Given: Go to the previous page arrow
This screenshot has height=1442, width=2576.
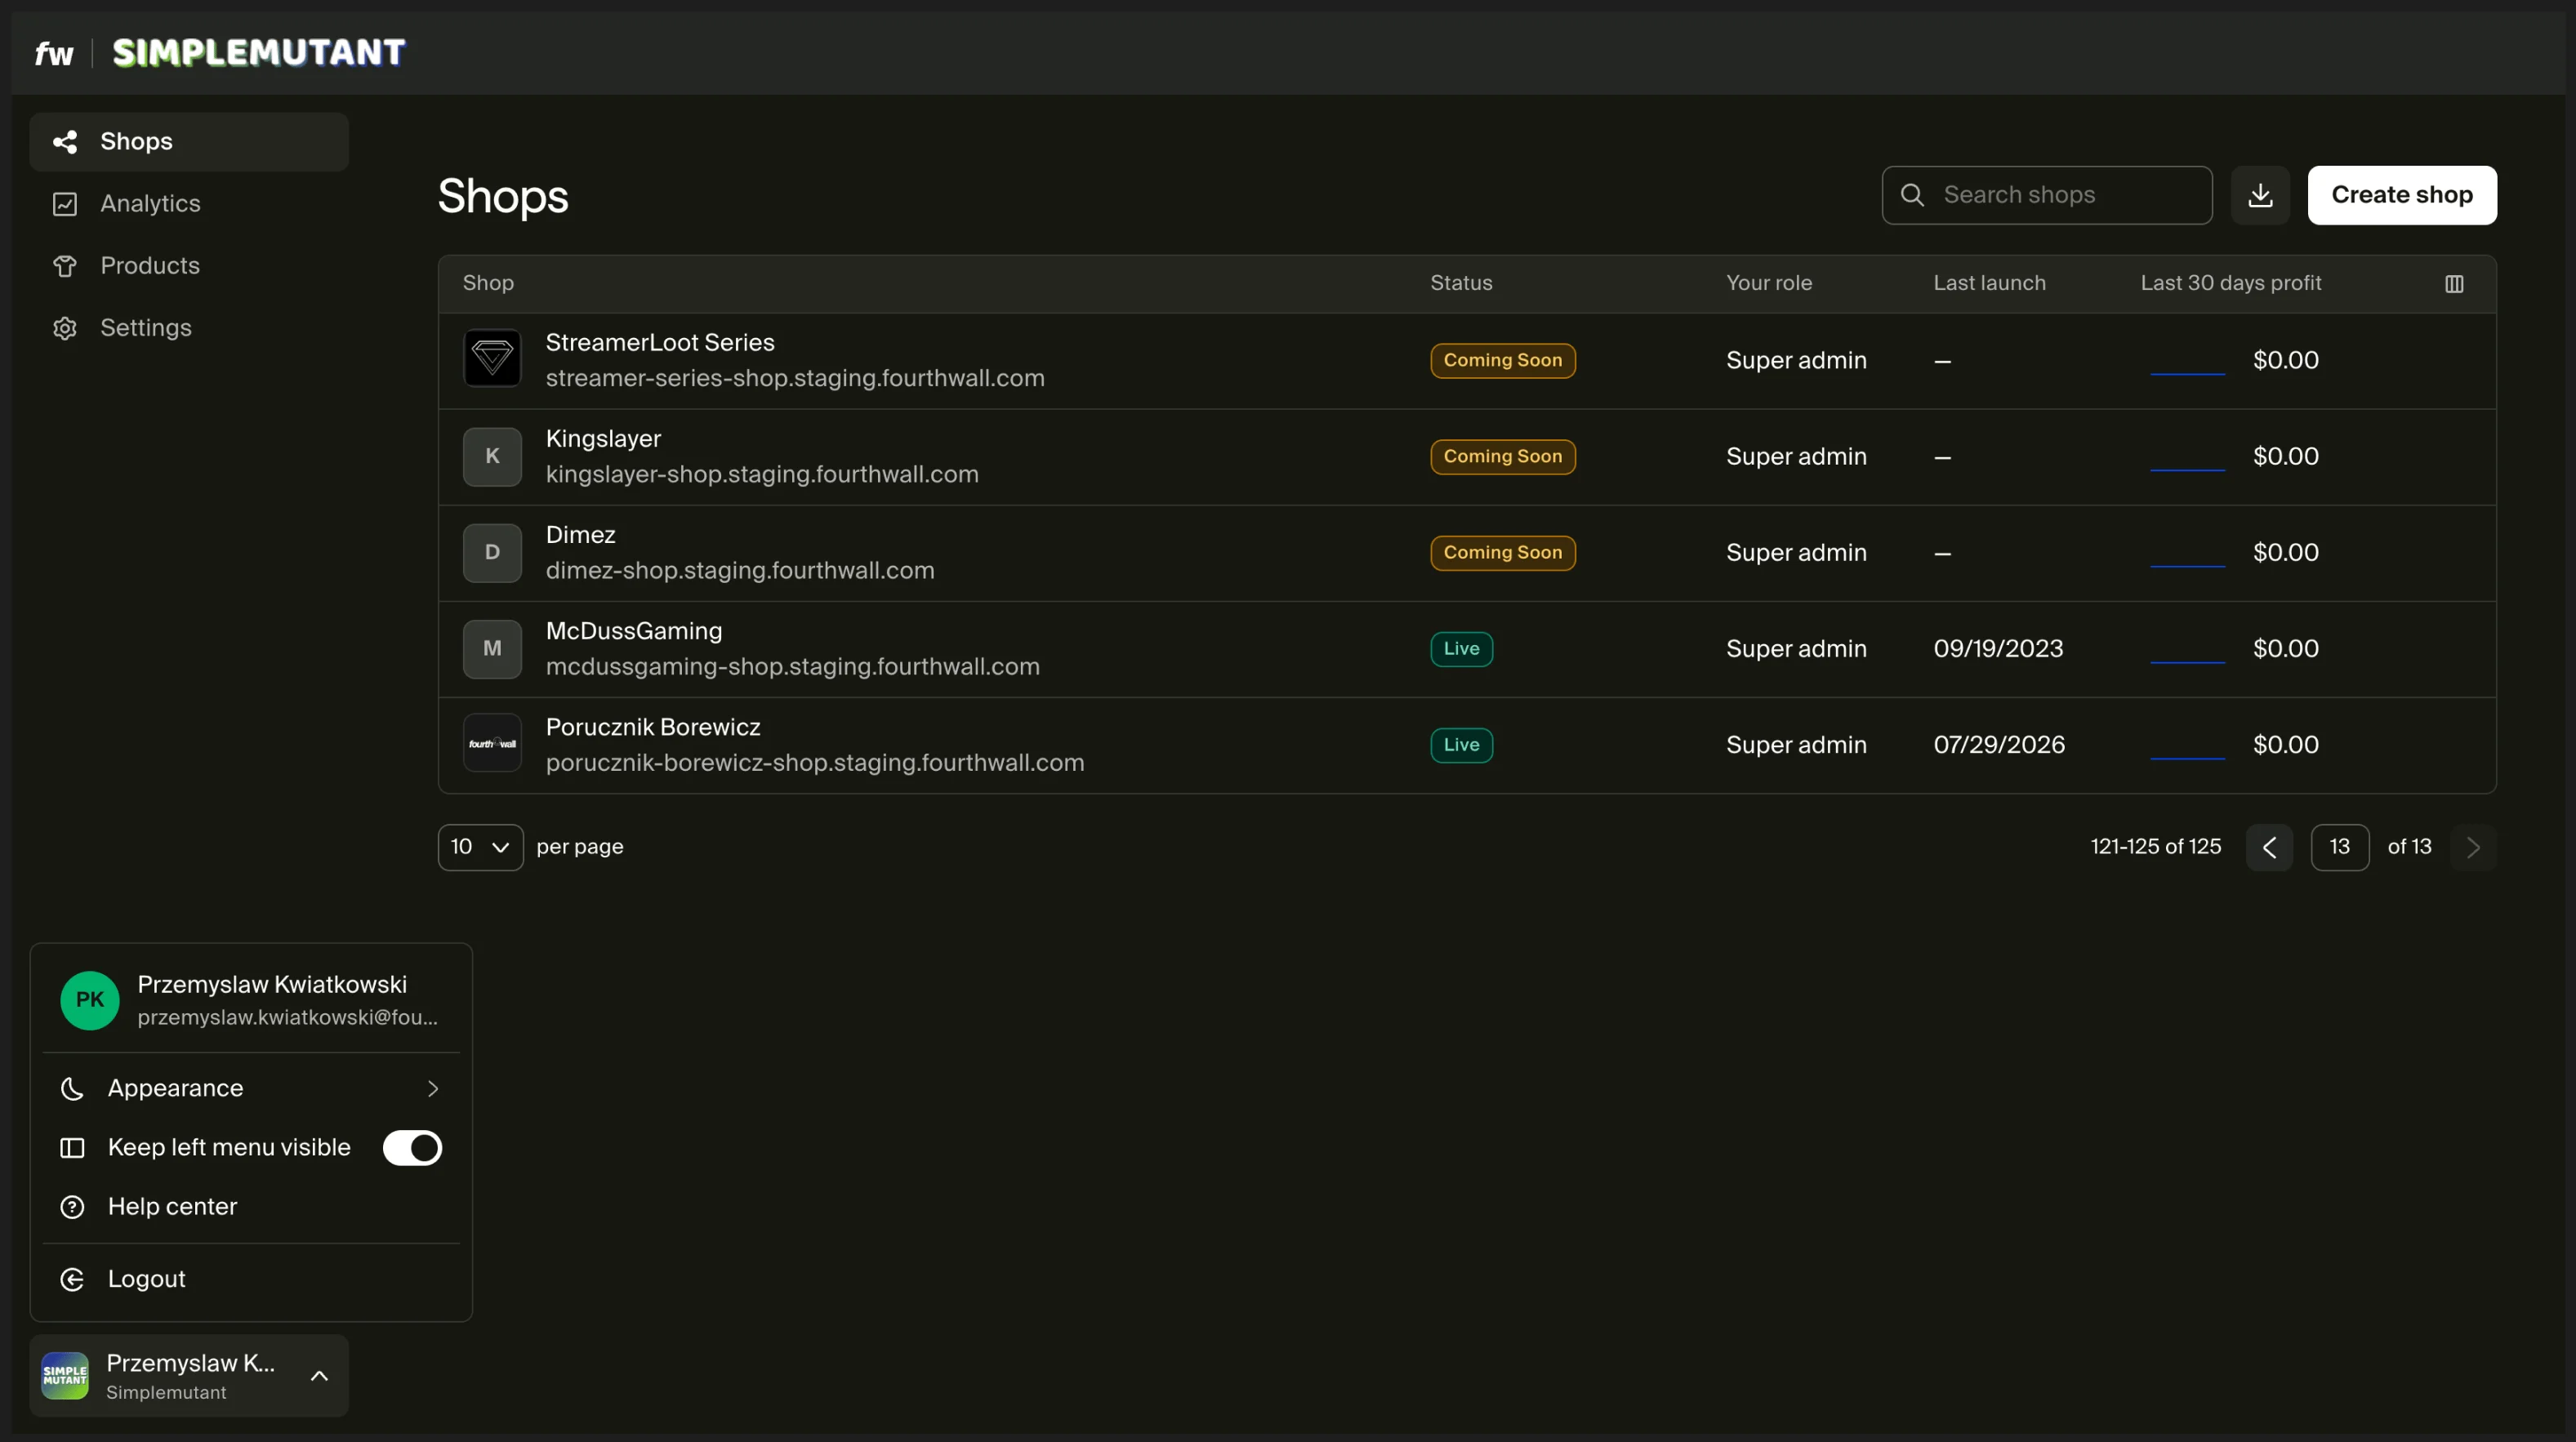Looking at the screenshot, I should pyautogui.click(x=2269, y=847).
